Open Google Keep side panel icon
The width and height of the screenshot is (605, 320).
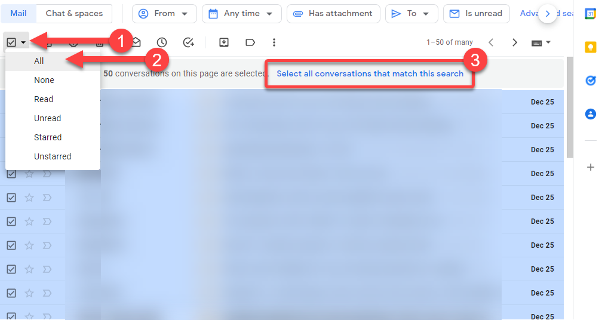[590, 47]
